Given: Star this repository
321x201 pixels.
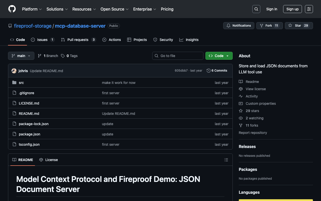Looking at the screenshot, I should tap(298, 26).
